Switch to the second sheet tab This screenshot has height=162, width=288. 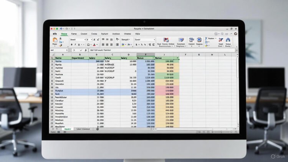coord(83,129)
